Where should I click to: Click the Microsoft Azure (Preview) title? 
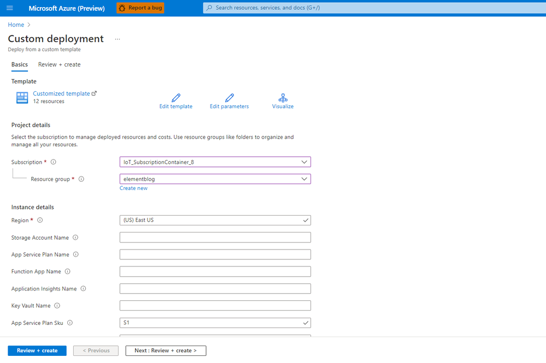pyautogui.click(x=67, y=8)
